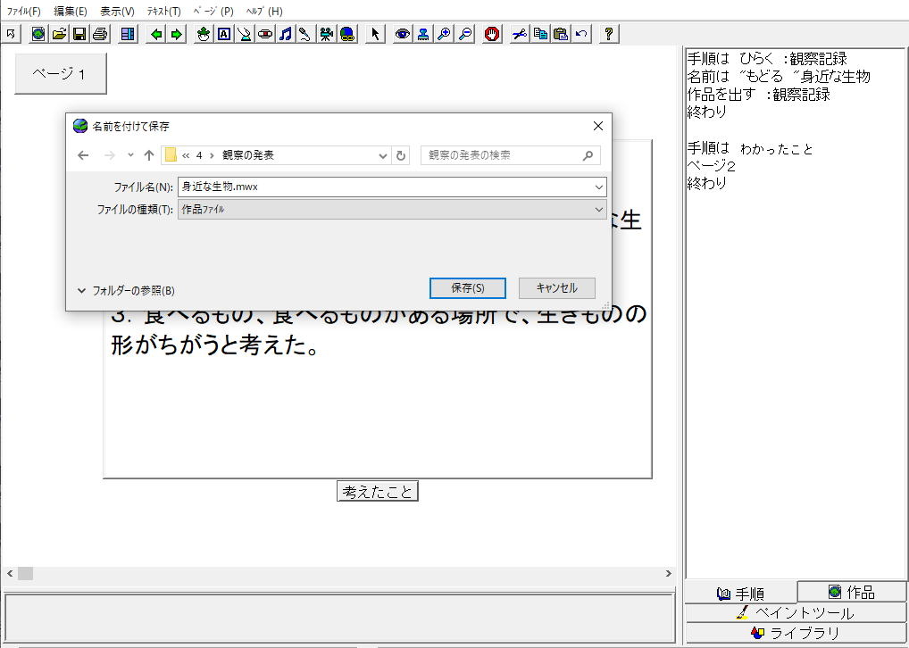The image size is (909, 648).
Task: Click the red Stop All hand icon
Action: pyautogui.click(x=491, y=34)
